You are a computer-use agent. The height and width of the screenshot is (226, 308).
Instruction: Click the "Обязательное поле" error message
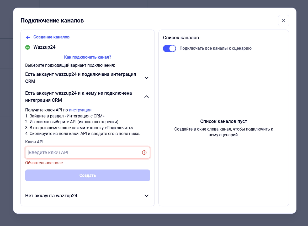click(44, 163)
